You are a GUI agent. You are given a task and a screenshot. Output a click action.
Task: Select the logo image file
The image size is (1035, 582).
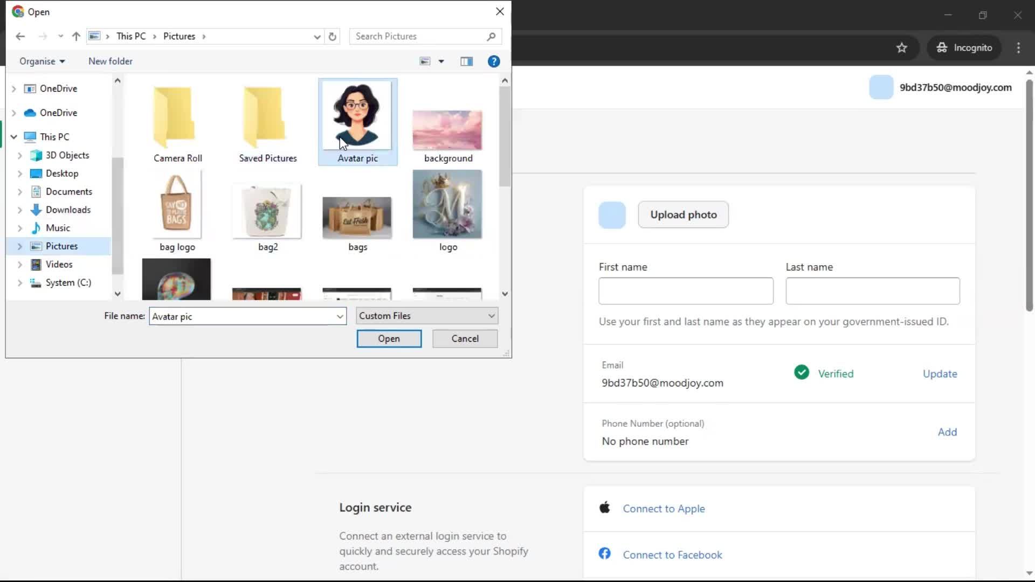click(448, 212)
